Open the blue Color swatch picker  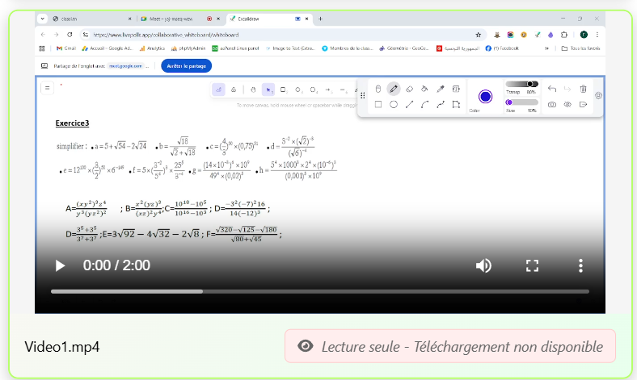[x=485, y=96]
